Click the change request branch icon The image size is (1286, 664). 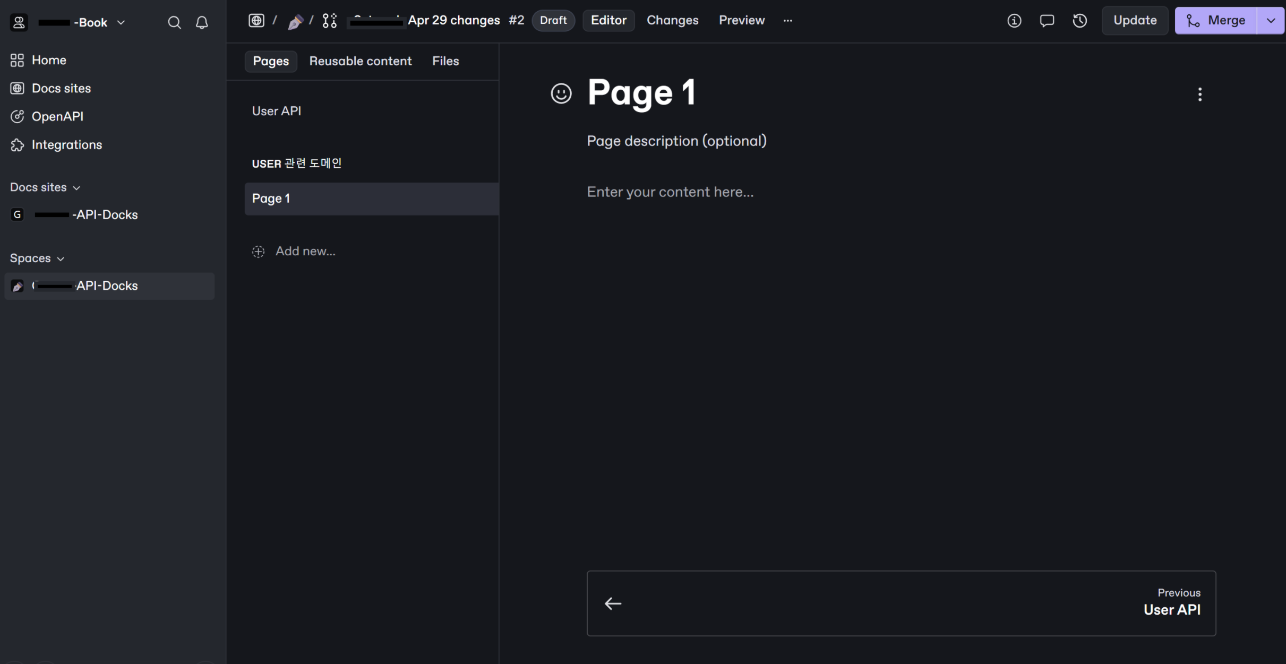pyautogui.click(x=330, y=21)
